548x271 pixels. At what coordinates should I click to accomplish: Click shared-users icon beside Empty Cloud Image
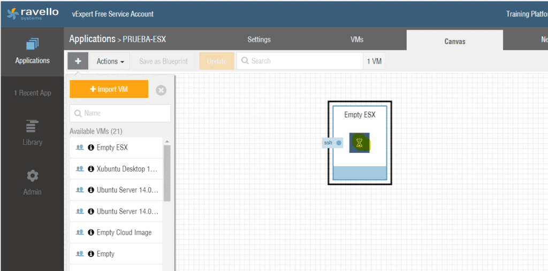point(80,232)
